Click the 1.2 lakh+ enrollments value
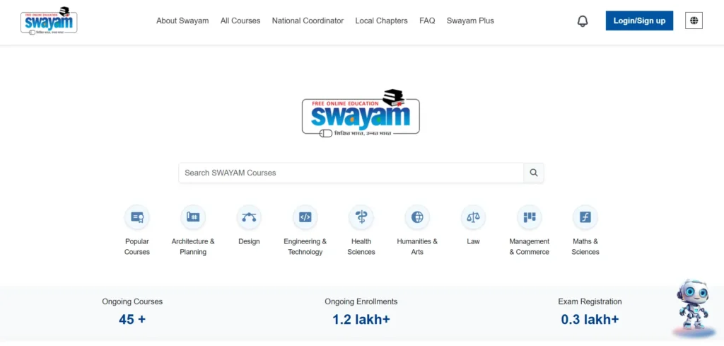 (x=361, y=319)
